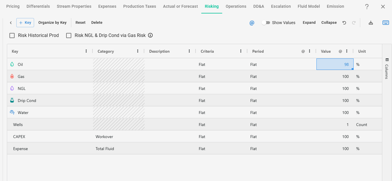Click the add Key button
The height and width of the screenshot is (181, 392).
tap(25, 23)
